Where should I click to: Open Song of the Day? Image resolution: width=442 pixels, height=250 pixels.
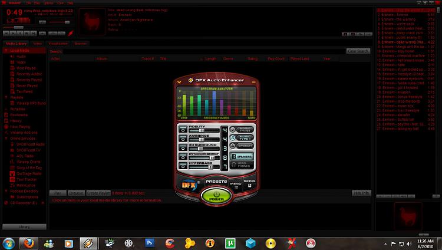pos(29,167)
